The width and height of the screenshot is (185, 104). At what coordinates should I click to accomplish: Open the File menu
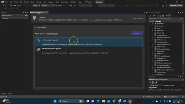pyautogui.click(x=6, y=2)
